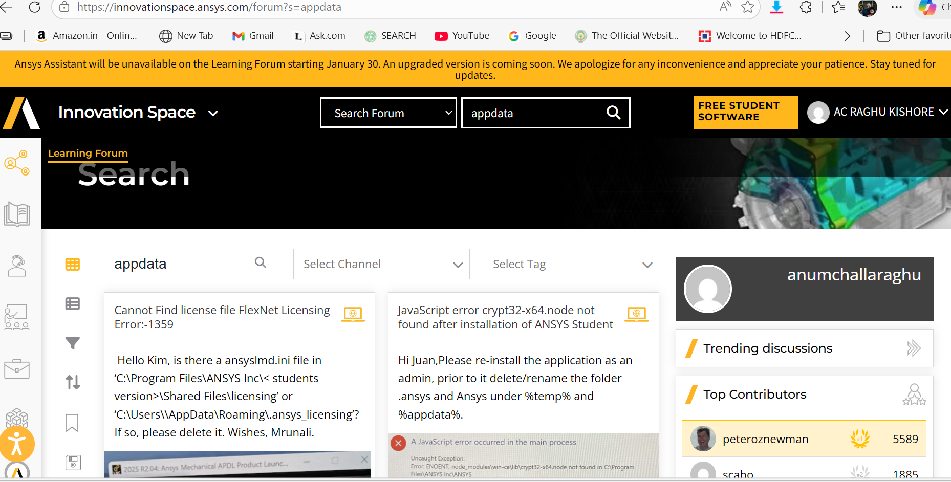Open the Other favorites folder

[914, 36]
